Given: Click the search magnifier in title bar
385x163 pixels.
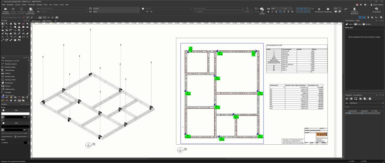Looking at the screenshot, I should [361, 4].
